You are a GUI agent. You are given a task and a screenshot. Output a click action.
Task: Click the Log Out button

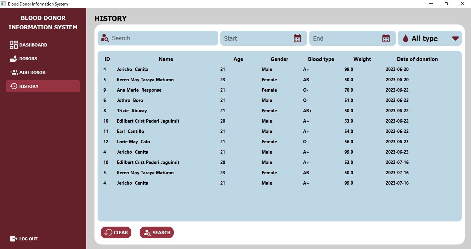click(24, 239)
